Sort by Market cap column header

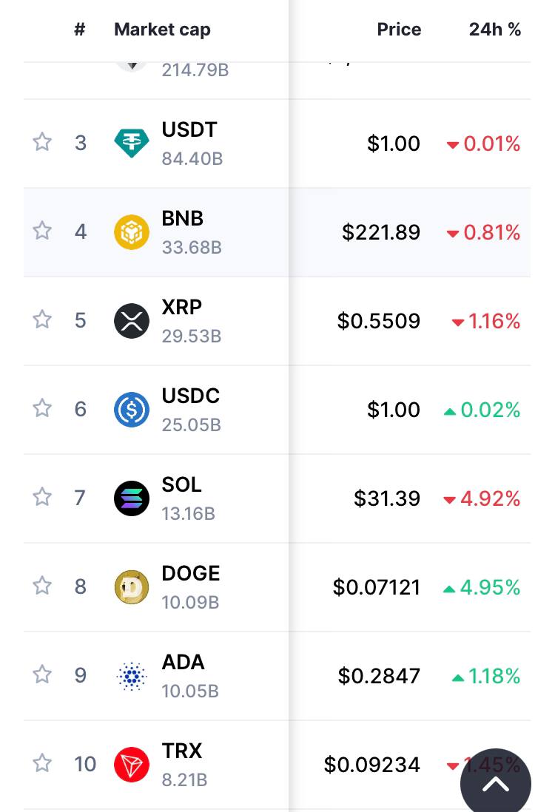pos(162,30)
